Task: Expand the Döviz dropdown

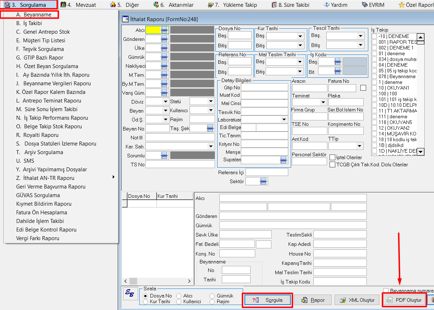Action: (x=165, y=102)
